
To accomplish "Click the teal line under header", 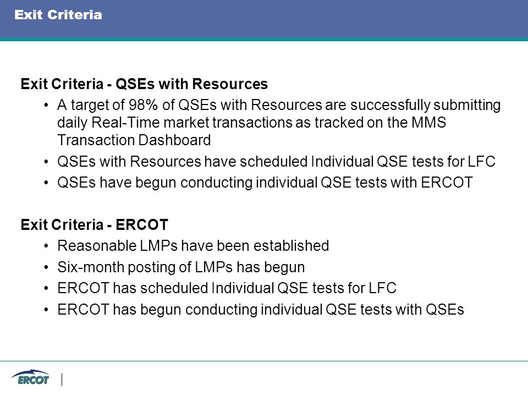I will point(264,40).
